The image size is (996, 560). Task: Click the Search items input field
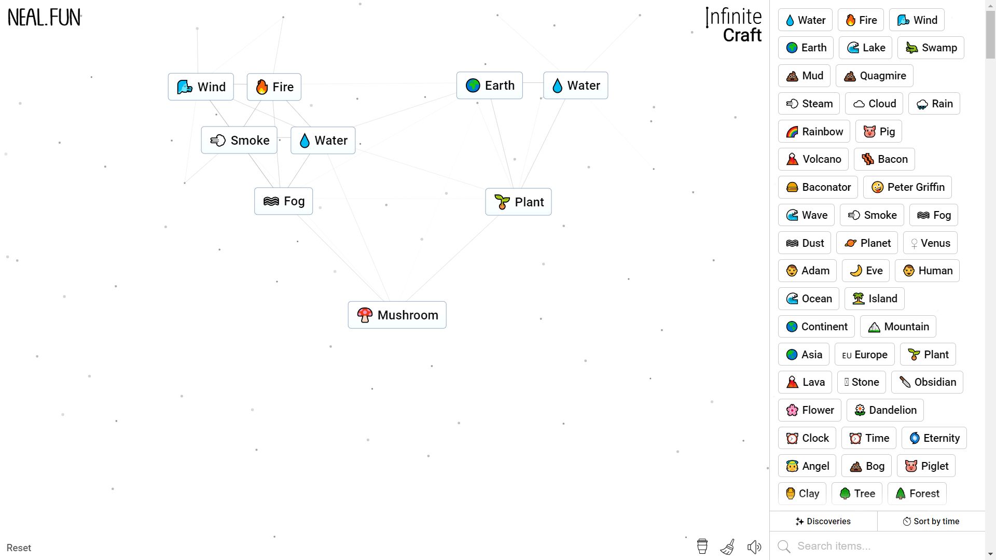(x=882, y=547)
